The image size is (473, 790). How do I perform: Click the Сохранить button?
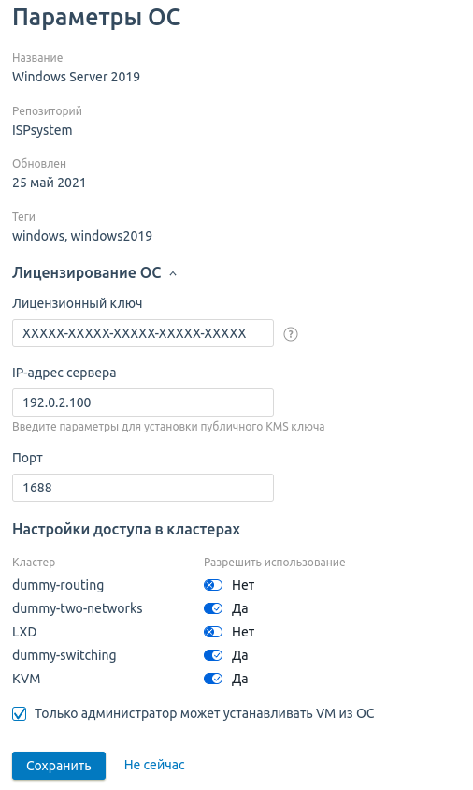point(59,766)
